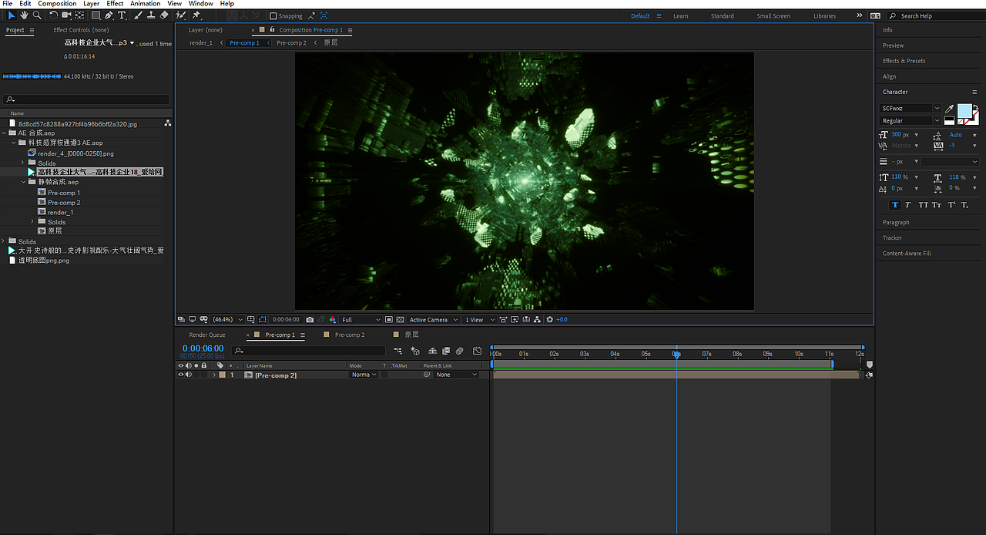
Task: Select the Unified Camera tool
Action: coord(66,15)
